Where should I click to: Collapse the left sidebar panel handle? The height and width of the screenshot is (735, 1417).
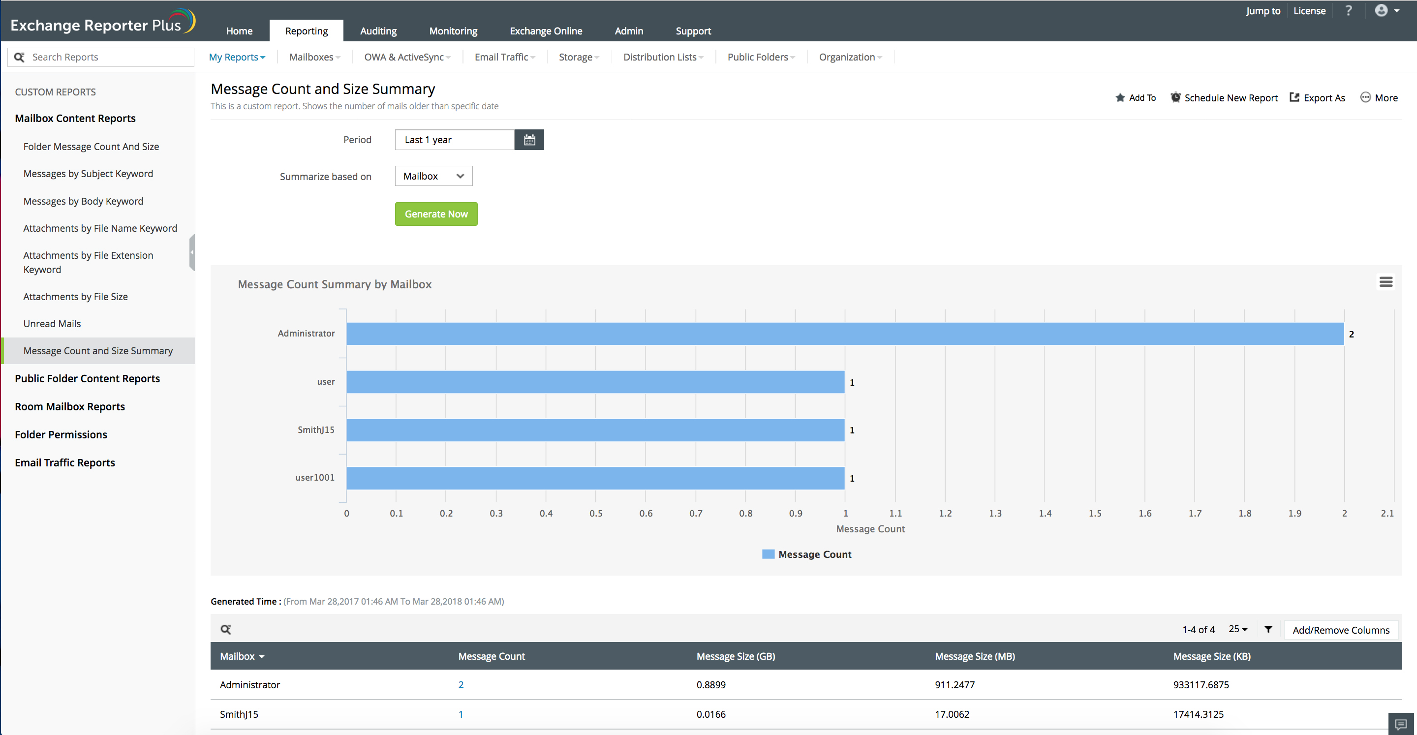point(192,252)
